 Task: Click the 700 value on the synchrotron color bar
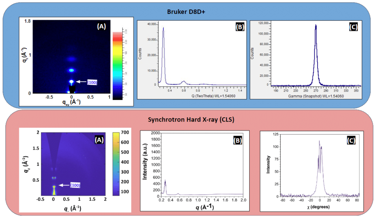(125, 132)
